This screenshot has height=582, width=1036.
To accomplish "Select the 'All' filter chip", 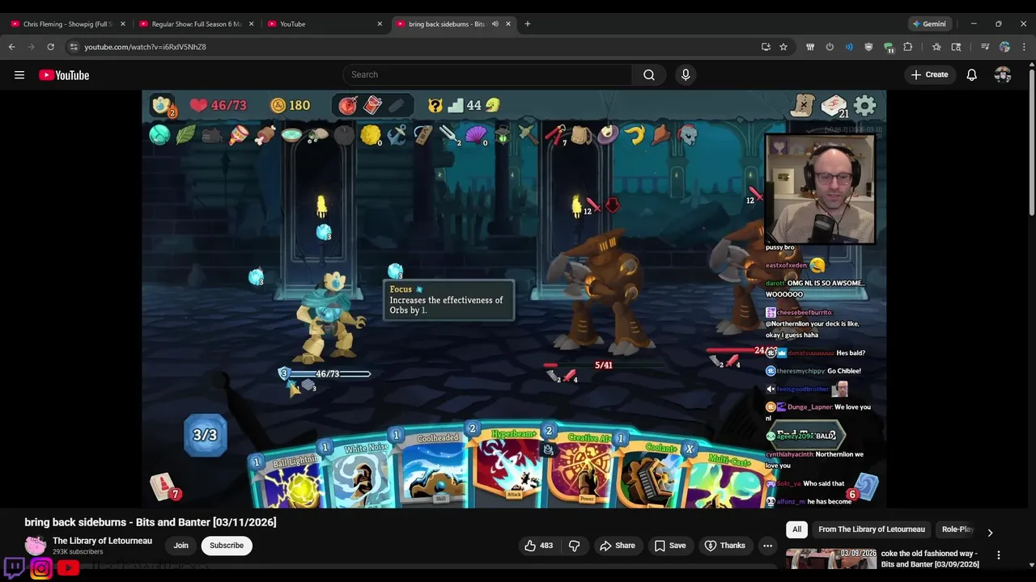I will click(x=797, y=529).
